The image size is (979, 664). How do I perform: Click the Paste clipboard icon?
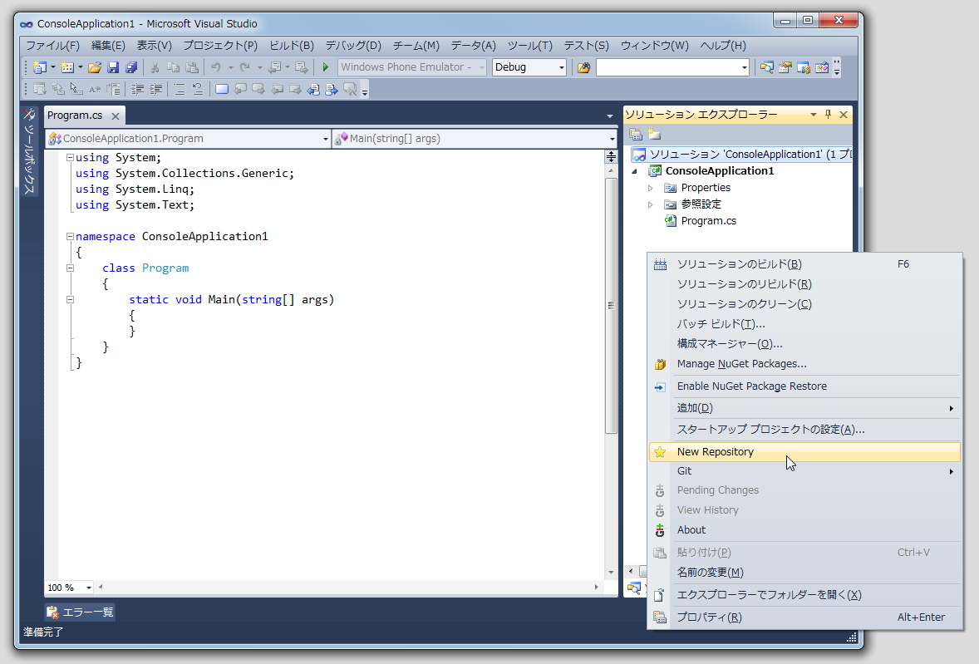tap(192, 67)
